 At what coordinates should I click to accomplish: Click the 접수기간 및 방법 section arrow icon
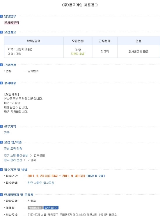click(1, 170)
